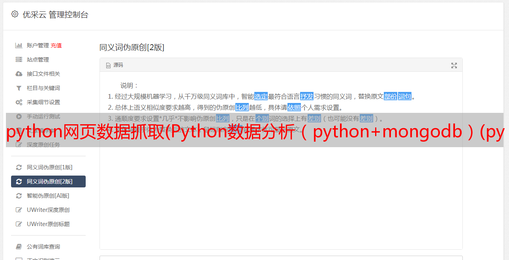Click the 同义词伪原创[2版] page heading
509x260 pixels.
(x=132, y=47)
